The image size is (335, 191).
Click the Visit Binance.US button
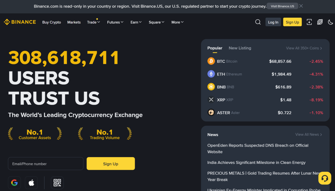(282, 6)
